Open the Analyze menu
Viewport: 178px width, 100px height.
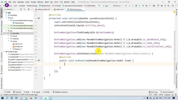click(33, 2)
